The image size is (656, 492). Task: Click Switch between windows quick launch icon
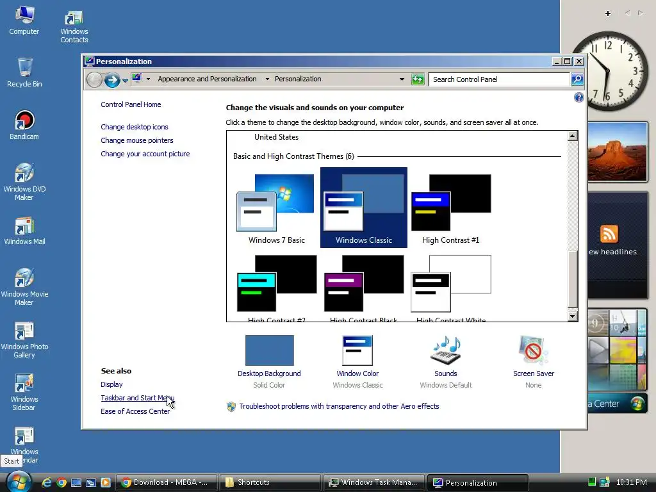(x=91, y=482)
